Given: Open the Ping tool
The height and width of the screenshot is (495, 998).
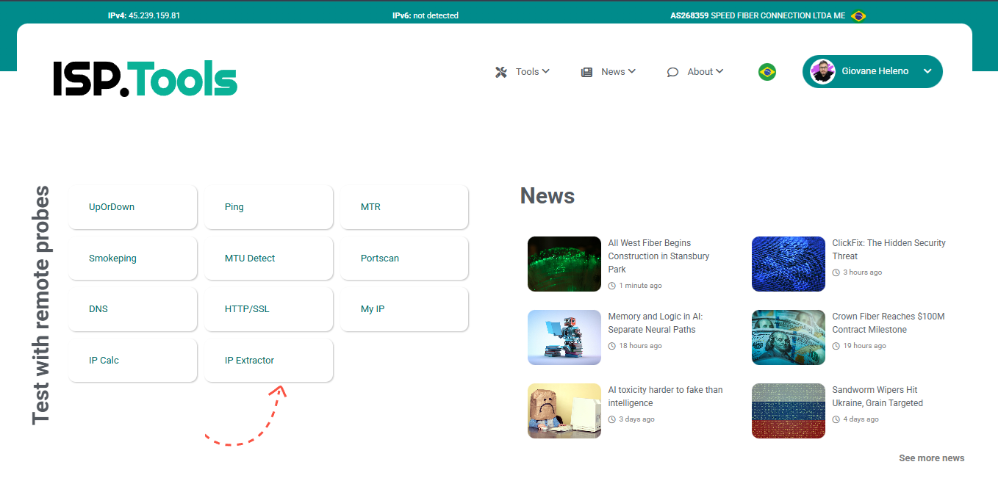Looking at the screenshot, I should tap(268, 206).
